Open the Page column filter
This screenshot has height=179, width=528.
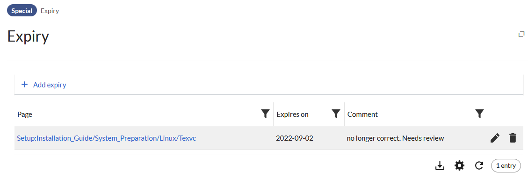[265, 114]
